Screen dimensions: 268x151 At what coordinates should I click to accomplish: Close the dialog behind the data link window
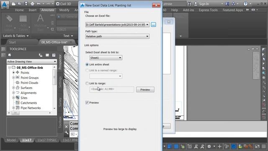coord(169,22)
